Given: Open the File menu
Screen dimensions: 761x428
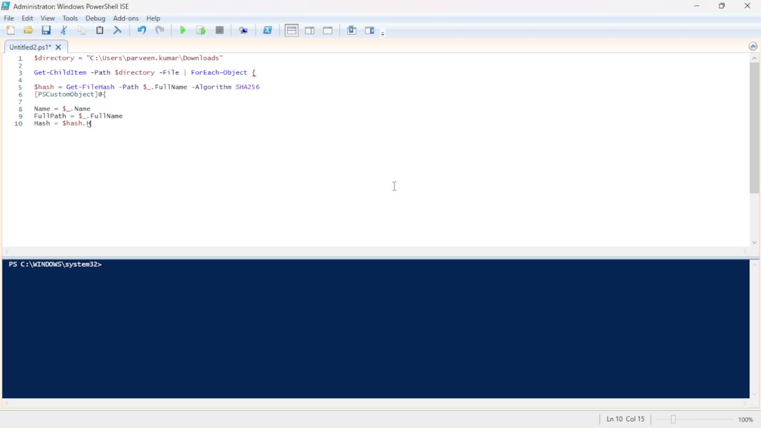Looking at the screenshot, I should tap(9, 18).
